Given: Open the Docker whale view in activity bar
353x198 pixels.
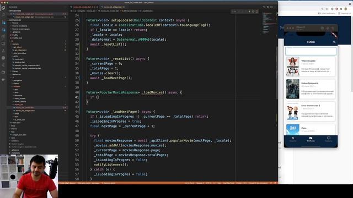Looking at the screenshot, I should 3,79.
